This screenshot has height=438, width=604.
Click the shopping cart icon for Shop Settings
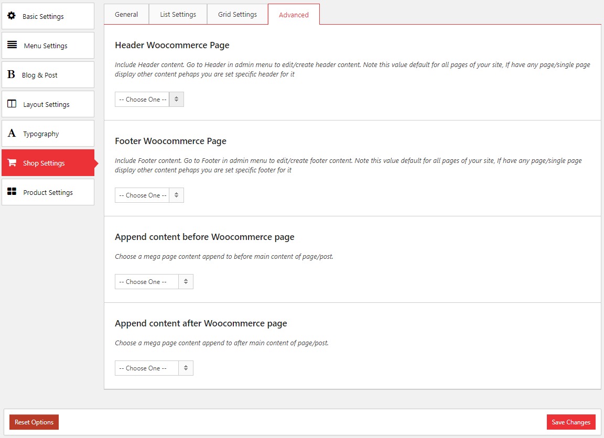pos(12,162)
